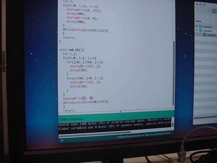This screenshot has height=163, width=217.
Task: Click the while(analogRead(A1)<512){ line
Action: coord(85,30)
